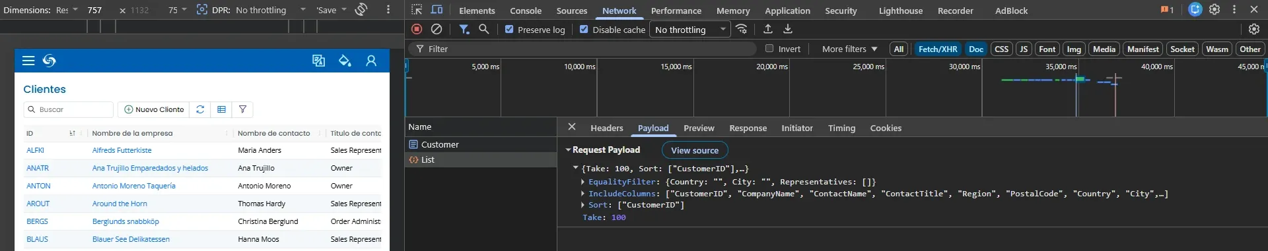
Task: Toggle the CSS request type filter
Action: point(1002,49)
